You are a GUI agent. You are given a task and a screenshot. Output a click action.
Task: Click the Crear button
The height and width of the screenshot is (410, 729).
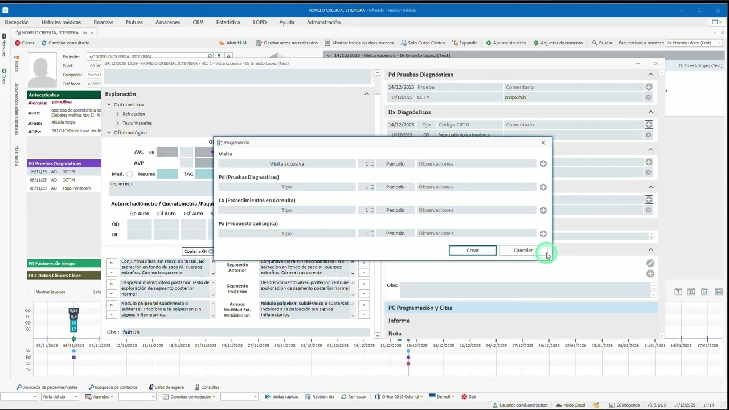tap(473, 251)
